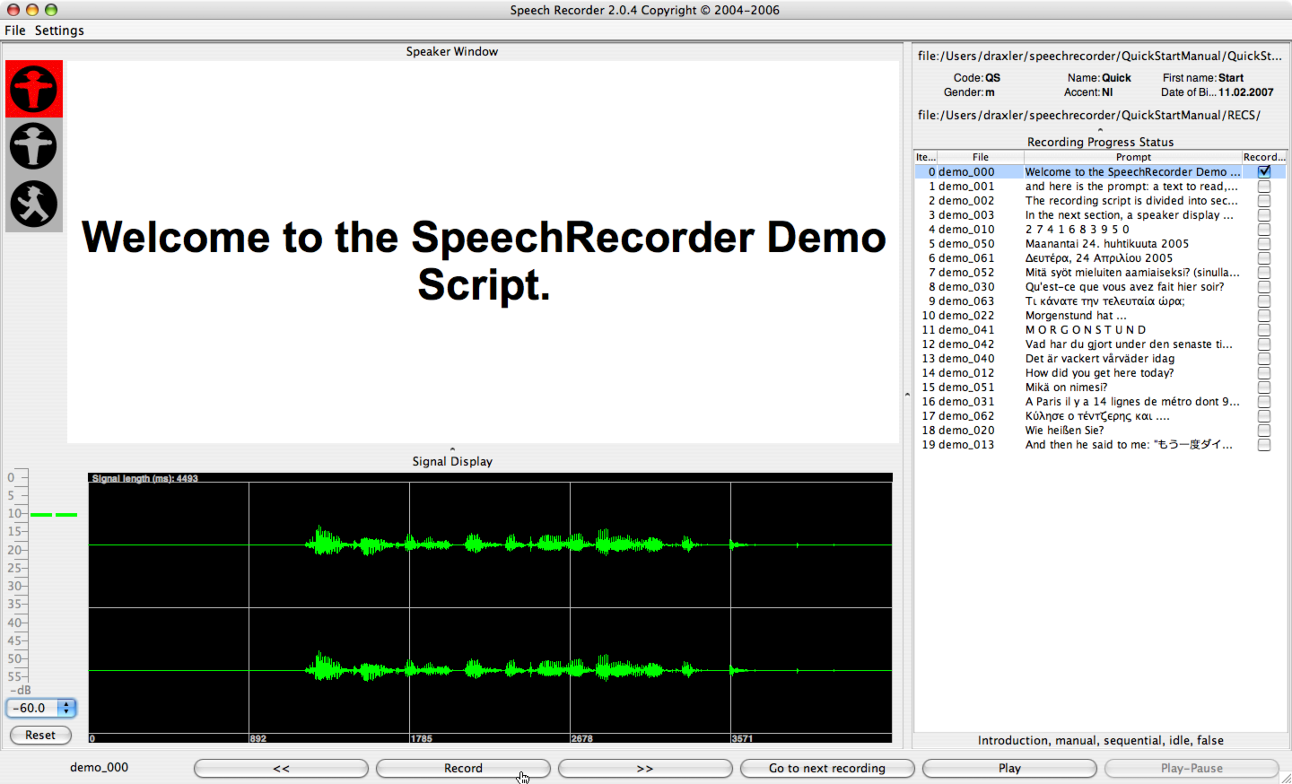Click the bottom walking figure light icon

tap(34, 205)
